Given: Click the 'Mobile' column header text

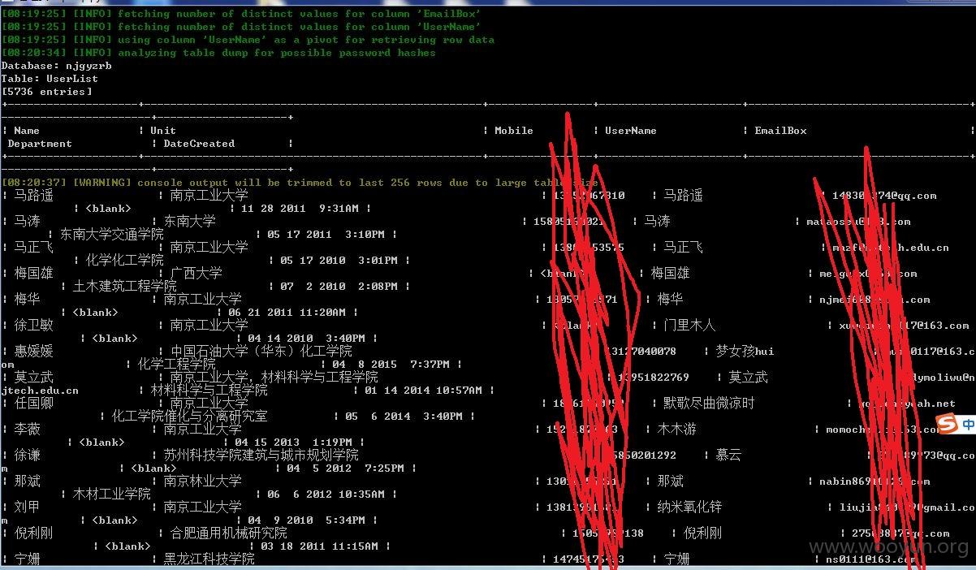Looking at the screenshot, I should click(514, 131).
